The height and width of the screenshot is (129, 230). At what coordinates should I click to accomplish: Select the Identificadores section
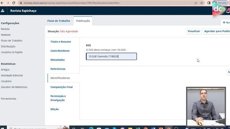(60, 78)
